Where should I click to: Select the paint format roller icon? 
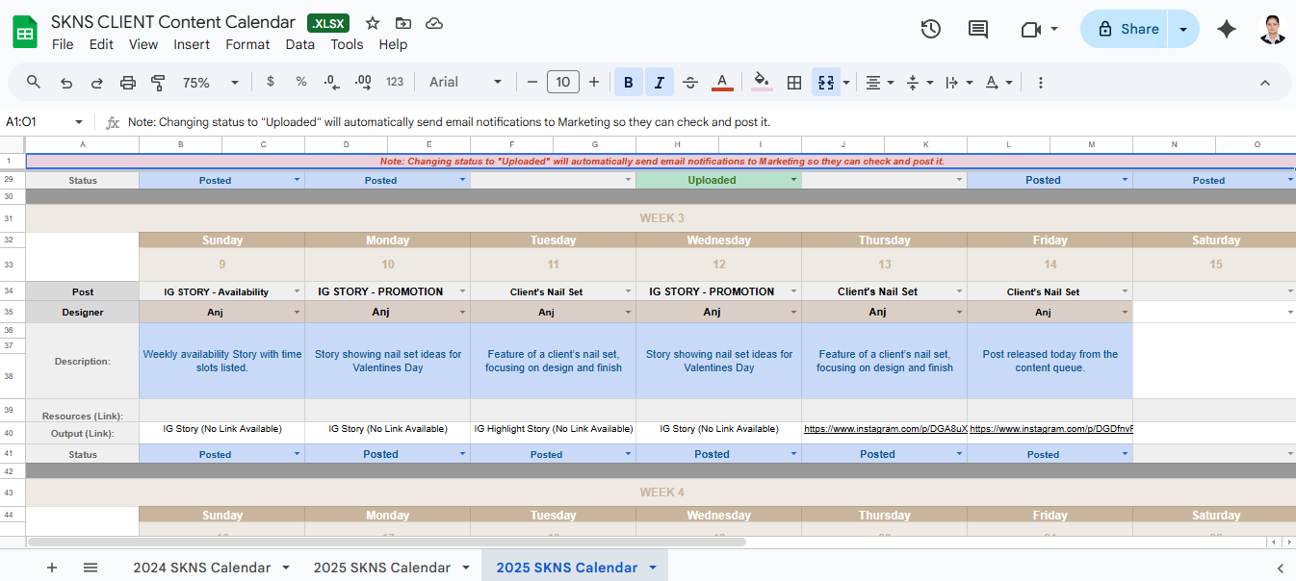[159, 83]
